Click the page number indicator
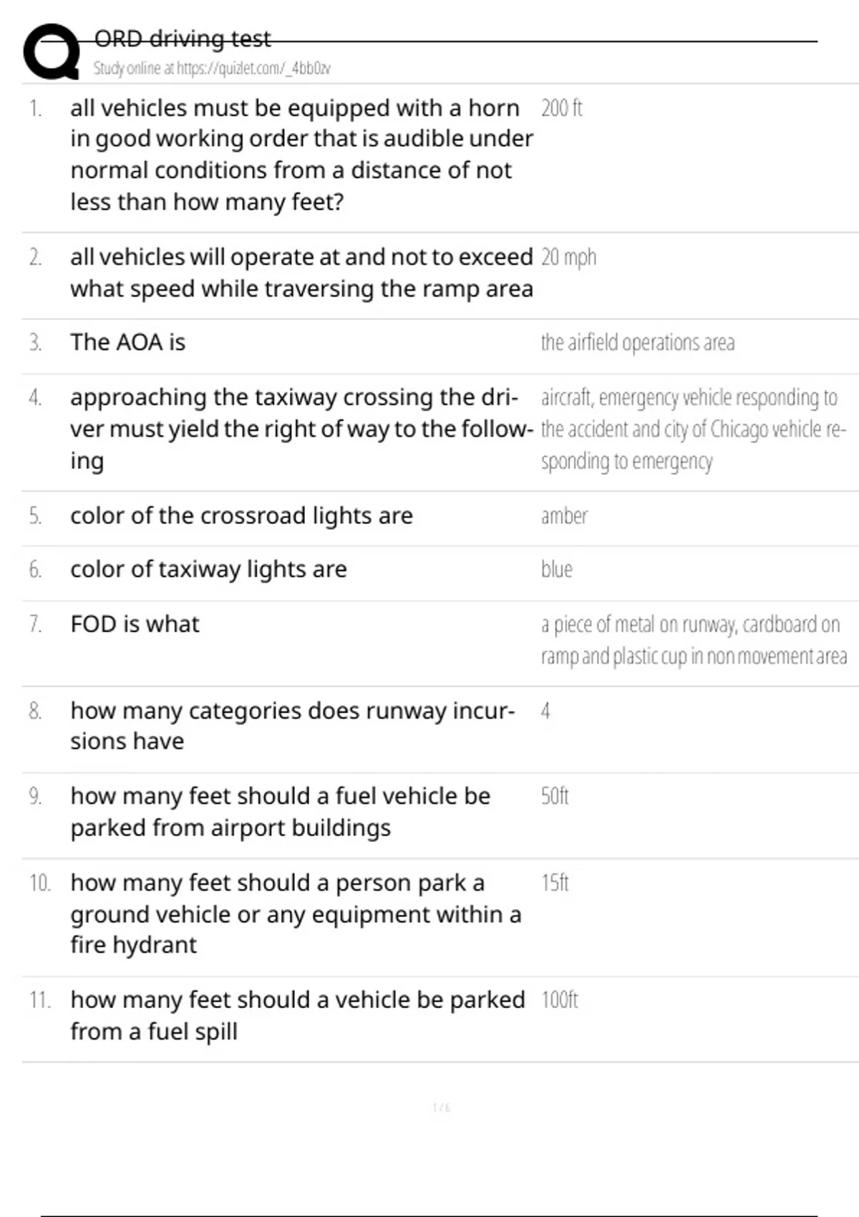 click(442, 1107)
